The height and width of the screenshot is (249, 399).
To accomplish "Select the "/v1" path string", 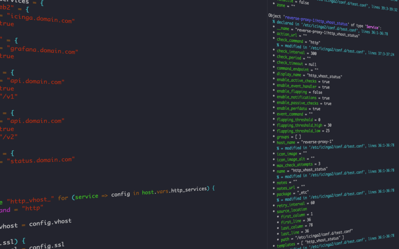I will click(x=9, y=97).
